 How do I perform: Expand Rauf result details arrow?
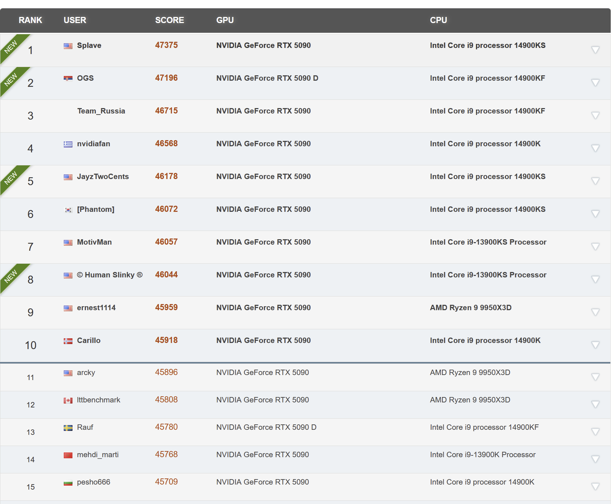click(595, 432)
